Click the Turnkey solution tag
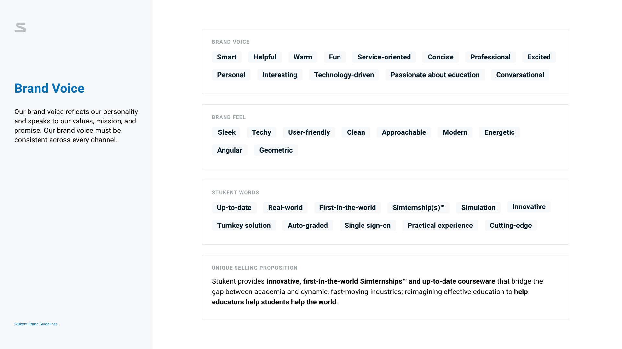Image resolution: width=622 pixels, height=349 pixels. tap(244, 226)
